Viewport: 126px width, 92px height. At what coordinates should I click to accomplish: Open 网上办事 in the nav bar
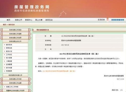[39, 20]
